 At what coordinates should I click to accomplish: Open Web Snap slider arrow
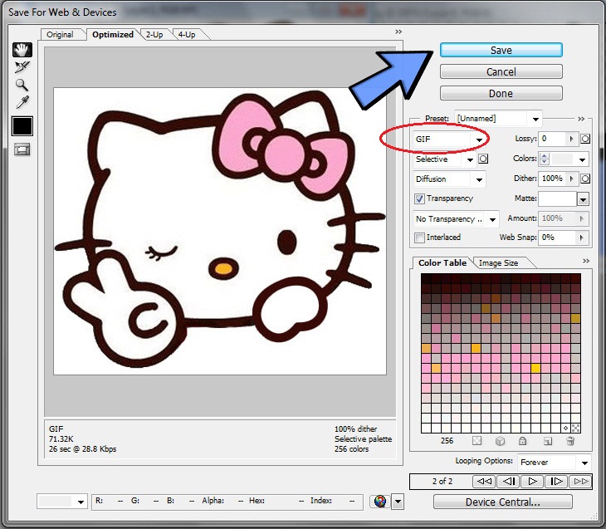581,238
